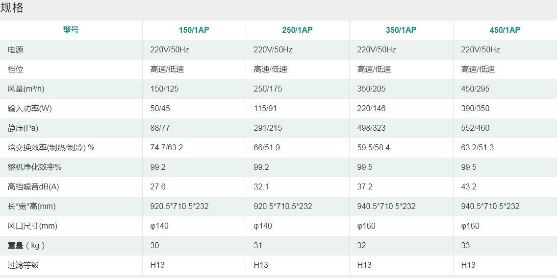The width and height of the screenshot is (557, 278).
Task: Select the 33 weight value cell
Action: coord(465,245)
